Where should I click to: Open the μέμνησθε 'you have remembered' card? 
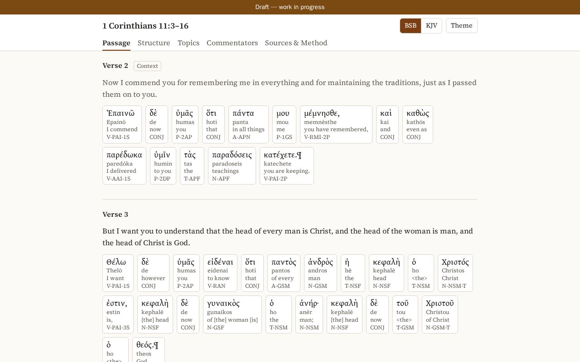(x=336, y=124)
